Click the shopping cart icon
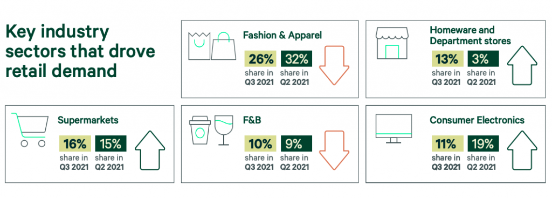The width and height of the screenshot is (552, 199). [x=30, y=129]
